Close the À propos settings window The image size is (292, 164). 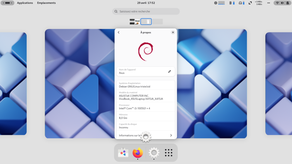173,32
